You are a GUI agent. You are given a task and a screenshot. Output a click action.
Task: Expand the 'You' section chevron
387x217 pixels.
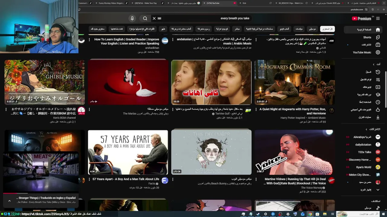tap(373, 64)
